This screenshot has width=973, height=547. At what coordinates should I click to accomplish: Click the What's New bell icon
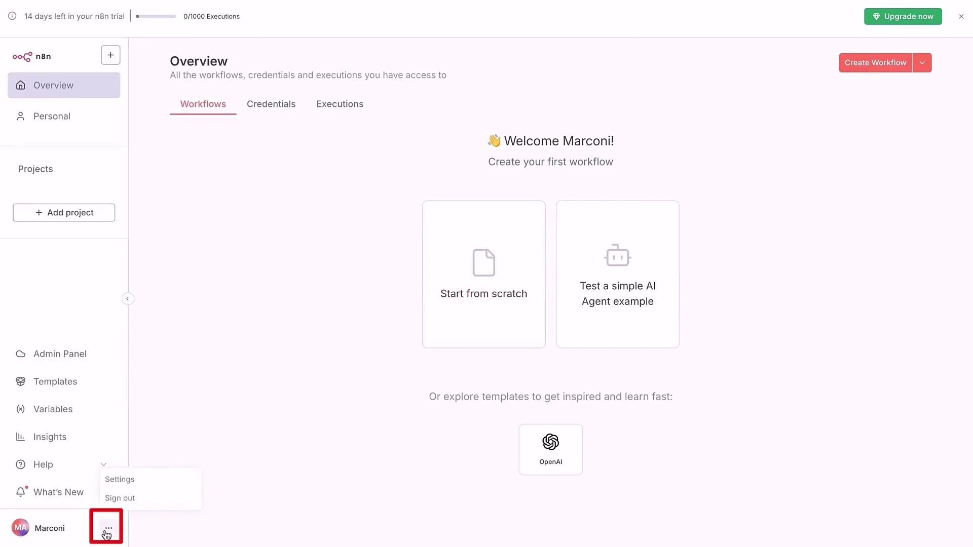(21, 492)
